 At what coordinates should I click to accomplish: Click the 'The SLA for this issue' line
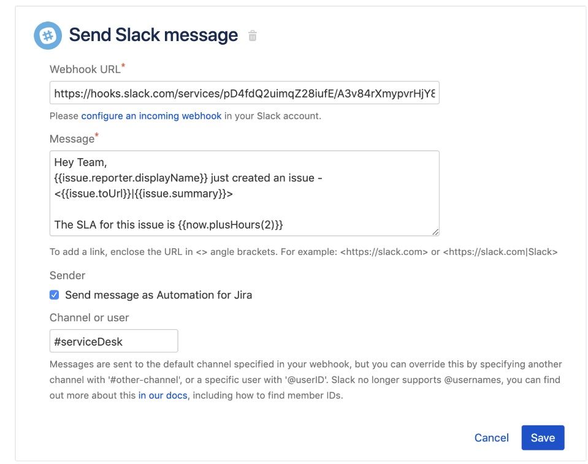pyautogui.click(x=169, y=225)
